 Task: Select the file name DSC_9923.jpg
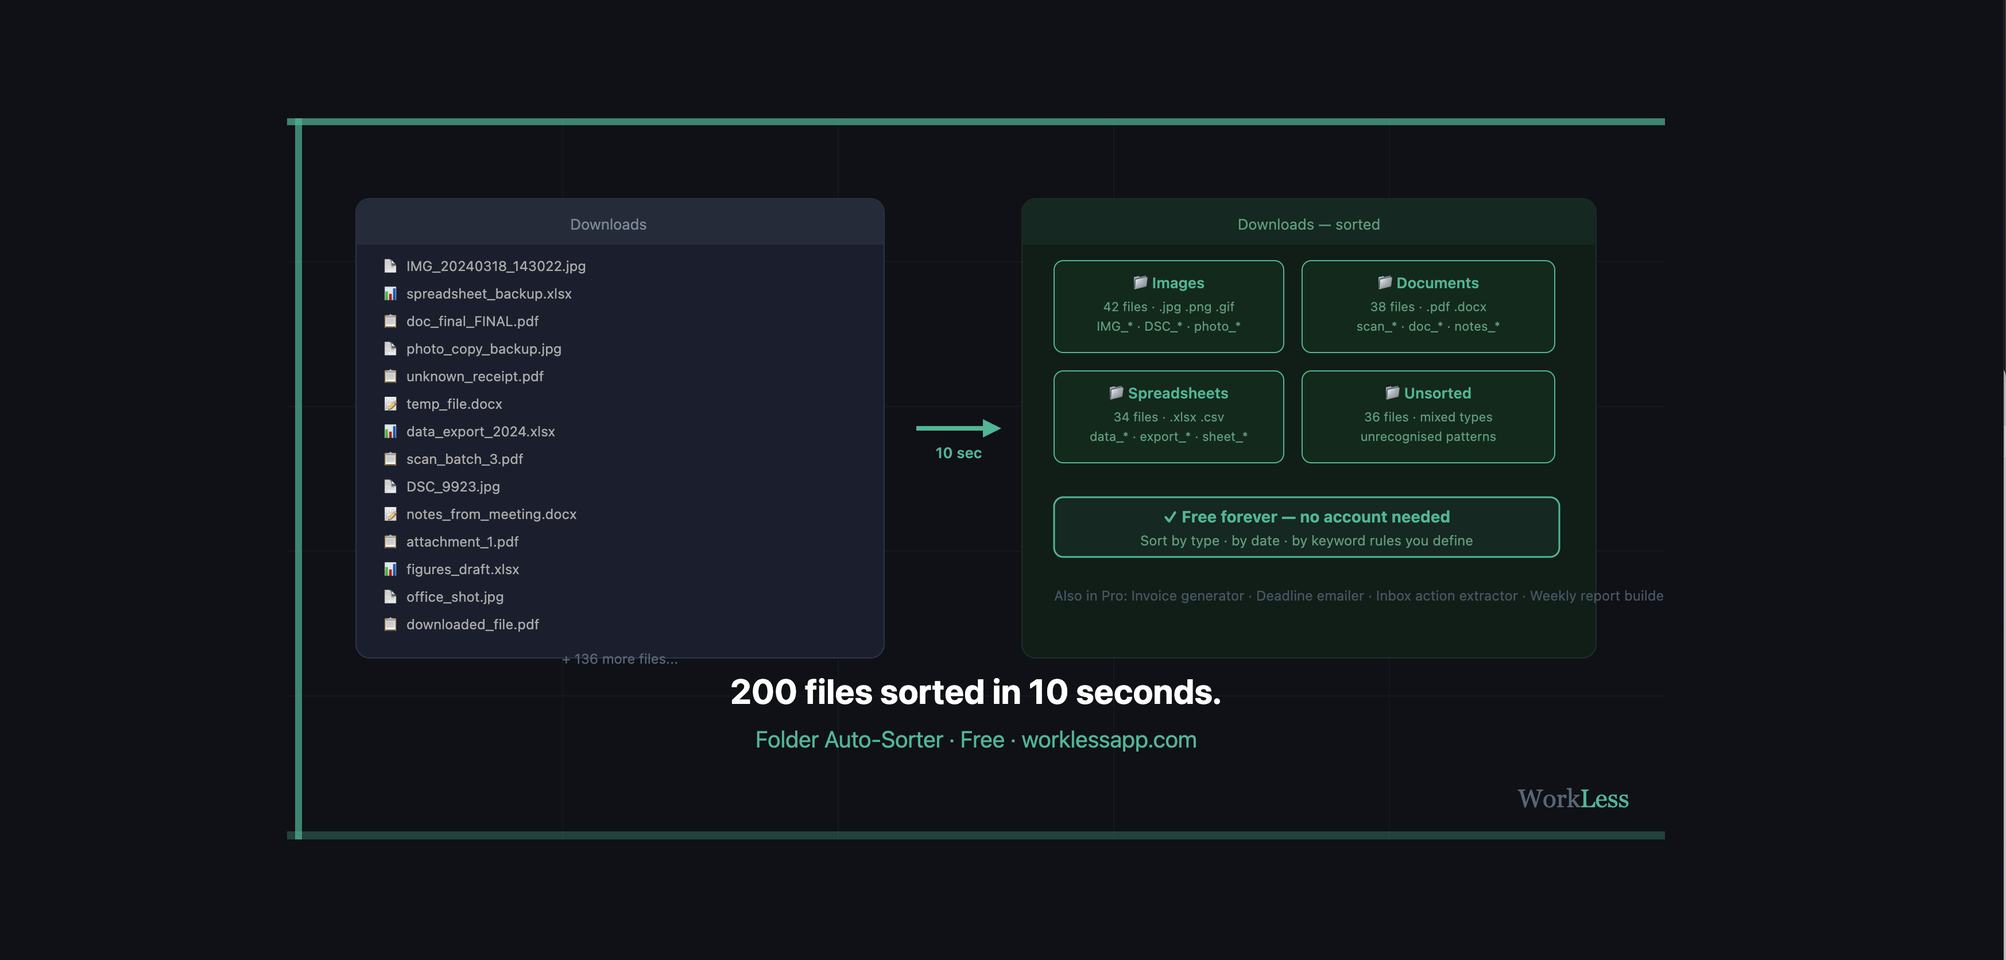(x=453, y=487)
